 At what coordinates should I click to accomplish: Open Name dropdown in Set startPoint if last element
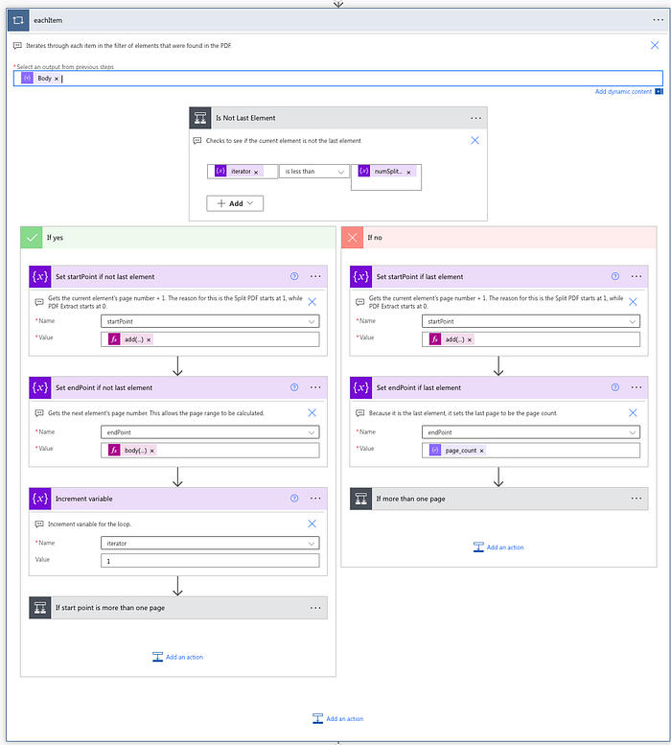pos(531,321)
